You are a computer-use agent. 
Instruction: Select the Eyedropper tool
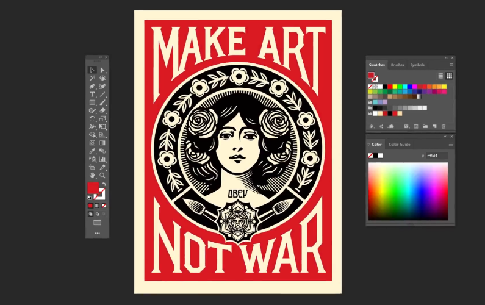92,151
